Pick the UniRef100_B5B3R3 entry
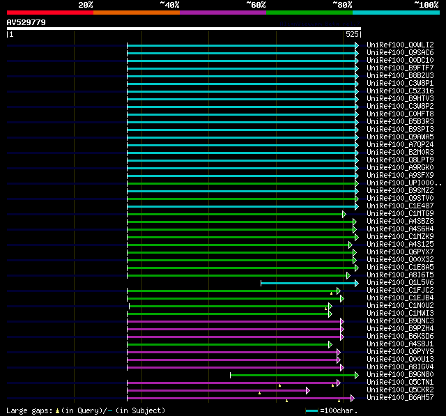 point(400,122)
